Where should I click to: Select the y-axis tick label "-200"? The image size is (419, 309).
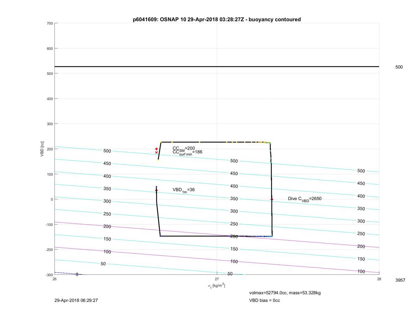pos(49,250)
